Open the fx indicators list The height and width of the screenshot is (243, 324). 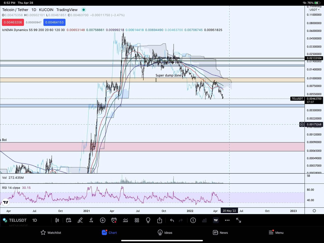(x=91, y=220)
